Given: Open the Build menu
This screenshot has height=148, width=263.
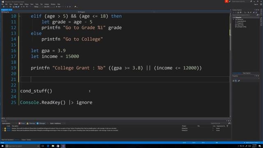Looking at the screenshot, I should pos(21,4).
